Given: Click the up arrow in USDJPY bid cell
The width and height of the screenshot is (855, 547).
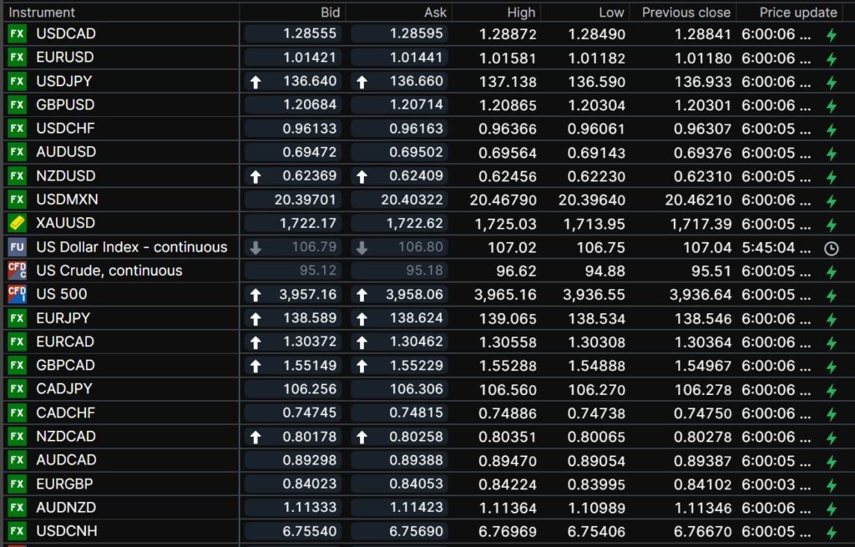Looking at the screenshot, I should tap(256, 82).
